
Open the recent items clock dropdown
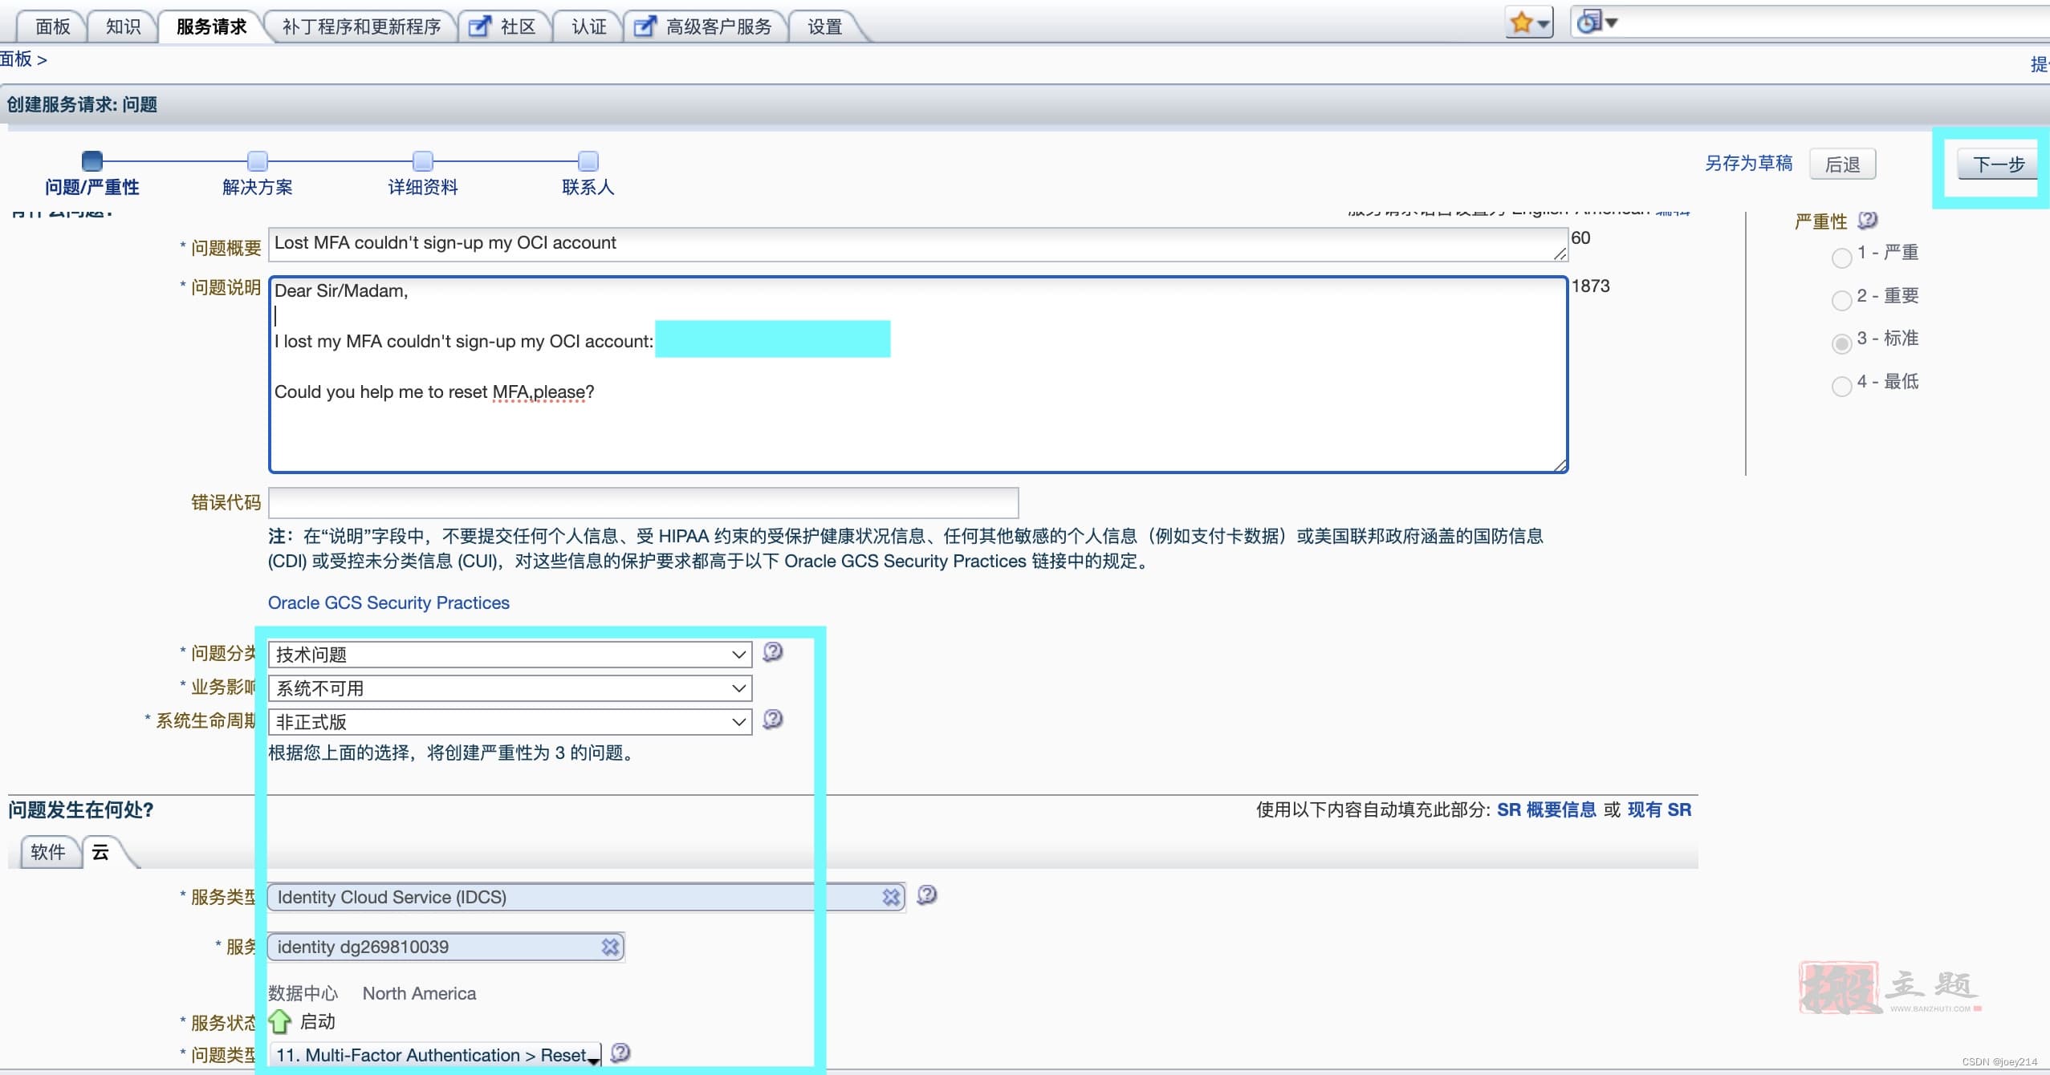pyautogui.click(x=1597, y=22)
